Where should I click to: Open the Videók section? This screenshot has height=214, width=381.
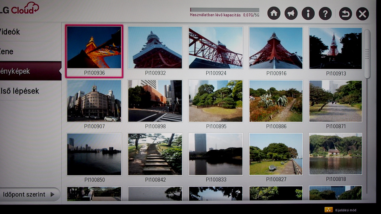coord(30,32)
